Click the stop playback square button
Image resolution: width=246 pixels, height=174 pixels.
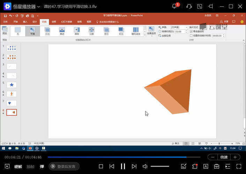(101, 166)
